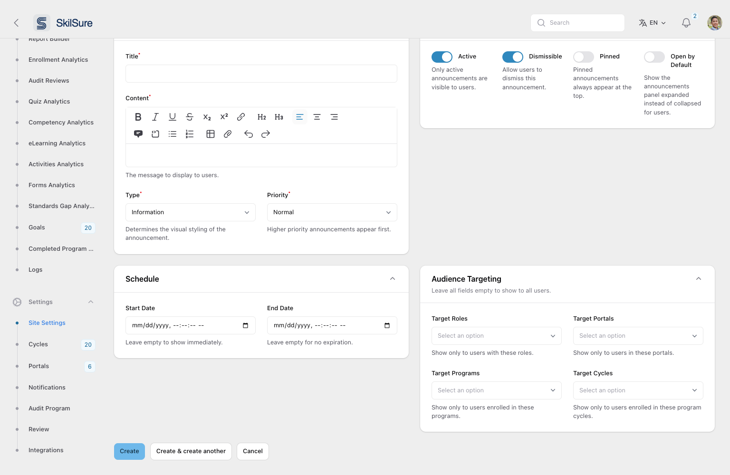Screen dimensions: 730x475
Task: Open the Type dropdown showing Information
Action: tap(191, 212)
